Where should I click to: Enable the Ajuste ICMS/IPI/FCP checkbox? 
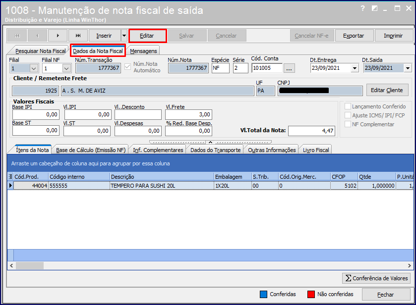point(348,115)
